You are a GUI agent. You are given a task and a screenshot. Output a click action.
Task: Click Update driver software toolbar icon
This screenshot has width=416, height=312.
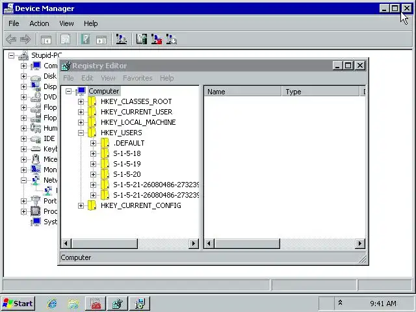pyautogui.click(x=142, y=39)
